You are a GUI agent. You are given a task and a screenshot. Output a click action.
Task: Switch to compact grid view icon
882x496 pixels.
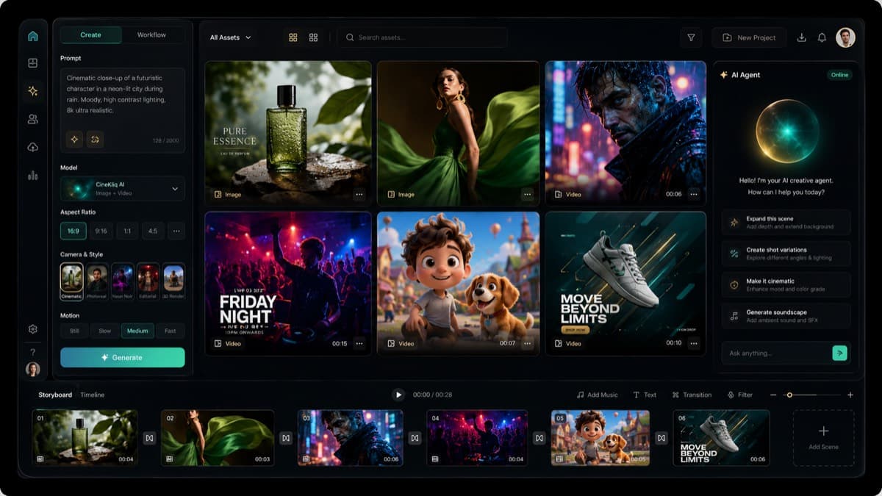(314, 37)
